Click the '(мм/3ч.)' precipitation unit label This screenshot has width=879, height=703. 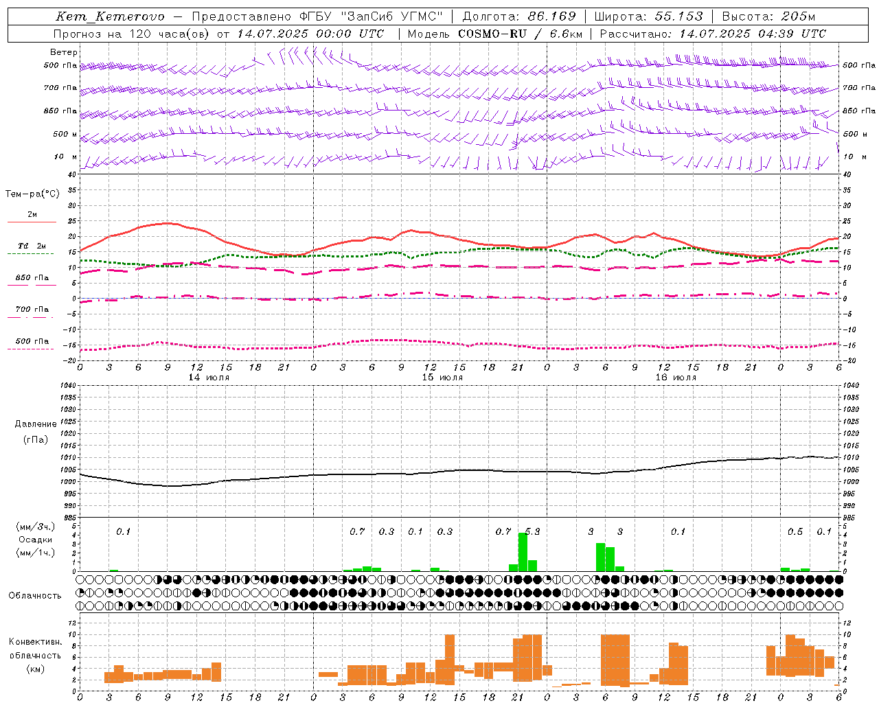point(36,527)
